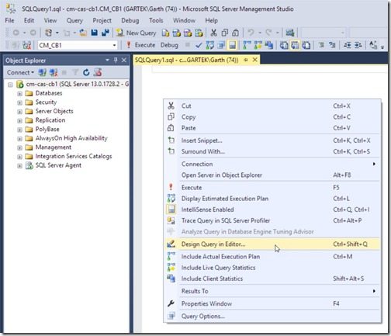Select Results to Grid toolbar icon
391x336 pixels.
coord(295,45)
